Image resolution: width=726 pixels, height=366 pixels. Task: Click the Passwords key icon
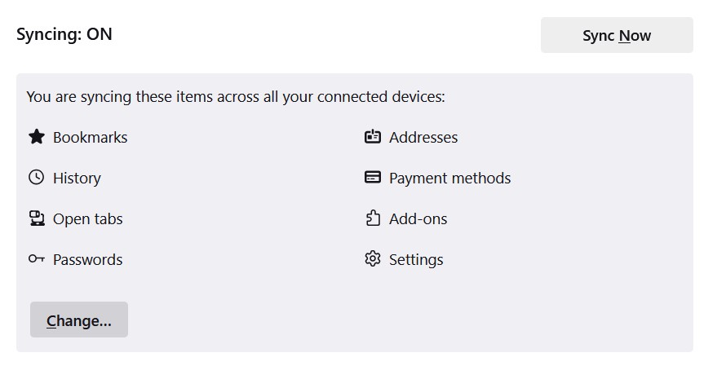pos(37,258)
